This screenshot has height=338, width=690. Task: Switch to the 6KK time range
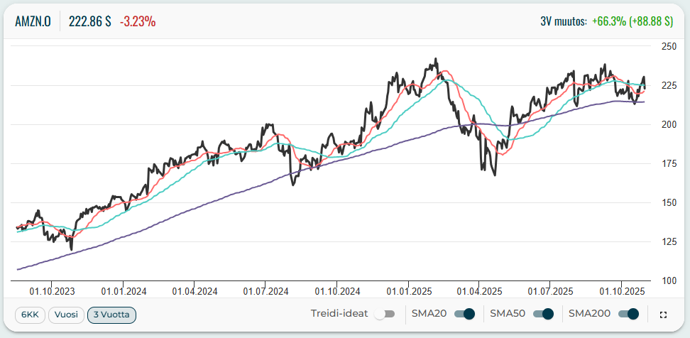29,314
